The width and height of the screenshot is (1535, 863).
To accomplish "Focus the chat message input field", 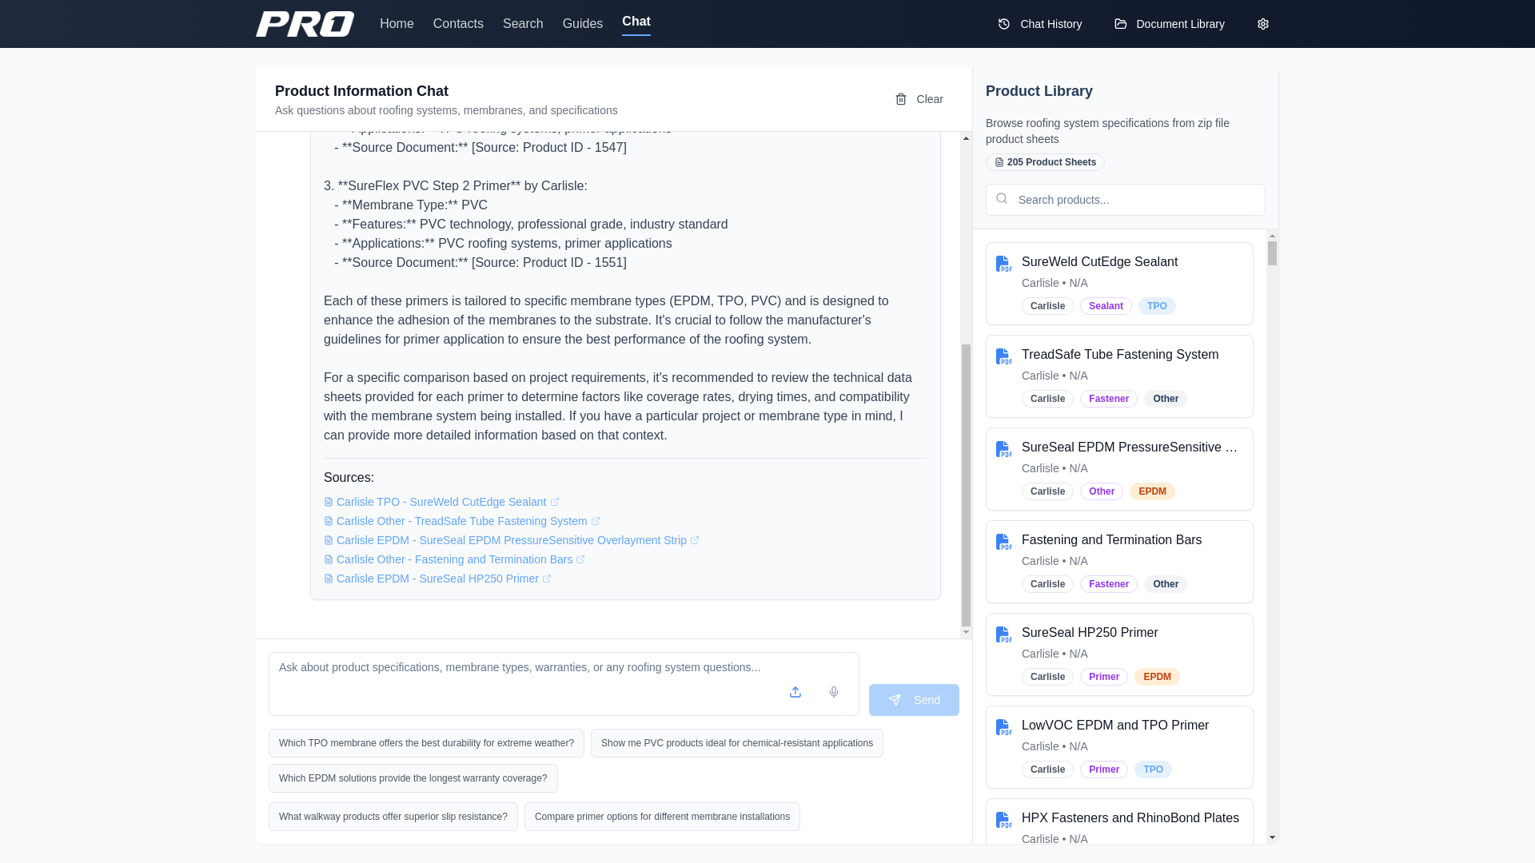I will [x=564, y=684].
